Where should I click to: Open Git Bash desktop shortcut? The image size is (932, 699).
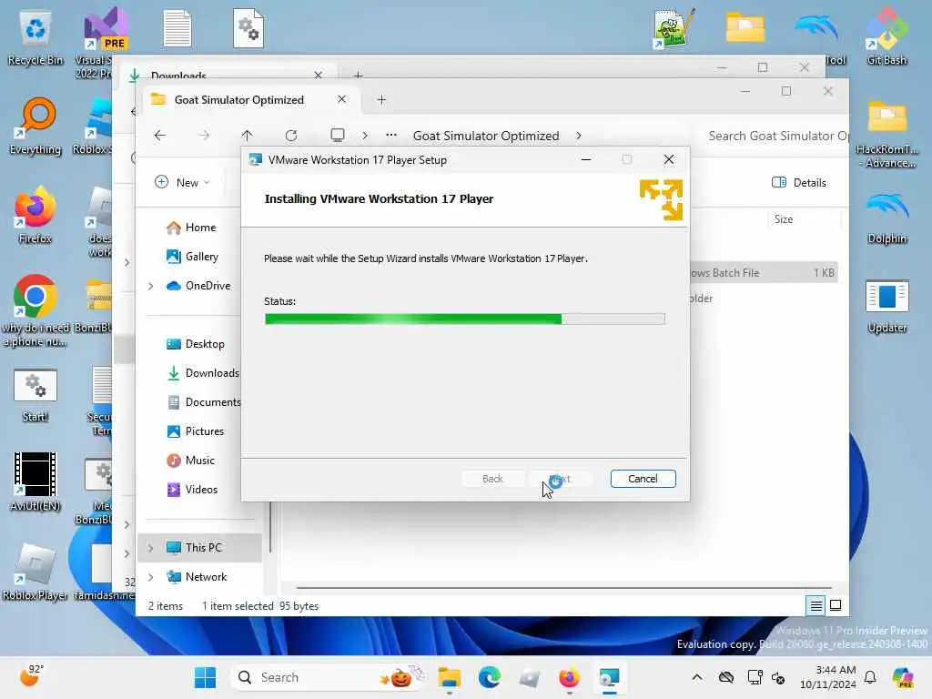[886, 38]
